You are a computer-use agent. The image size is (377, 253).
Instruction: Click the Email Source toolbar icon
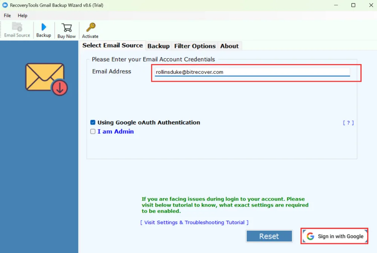pos(17,30)
